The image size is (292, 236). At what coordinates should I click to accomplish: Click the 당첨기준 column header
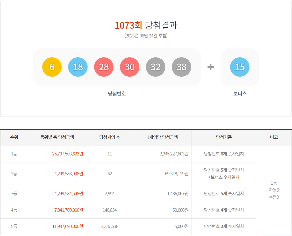coord(224,137)
